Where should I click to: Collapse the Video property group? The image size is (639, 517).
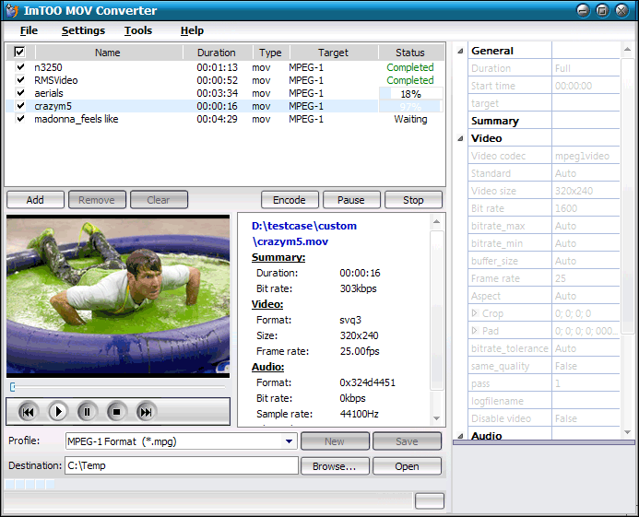[x=460, y=138]
